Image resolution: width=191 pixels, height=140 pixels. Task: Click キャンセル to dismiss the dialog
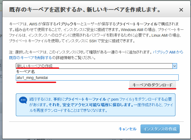coord(128,129)
